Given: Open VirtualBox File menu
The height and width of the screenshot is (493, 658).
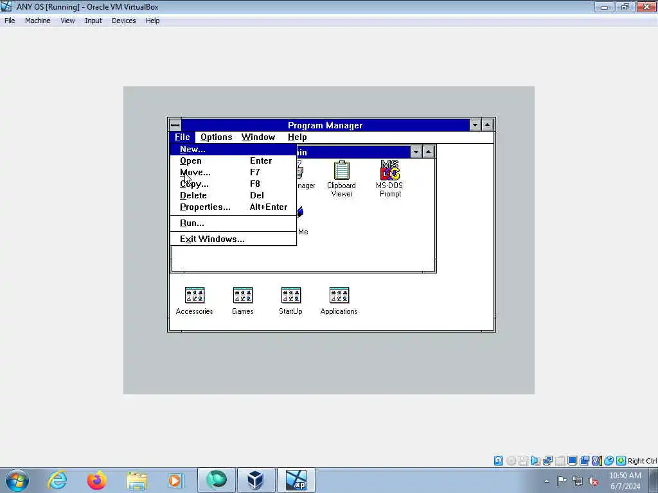Looking at the screenshot, I should [10, 21].
